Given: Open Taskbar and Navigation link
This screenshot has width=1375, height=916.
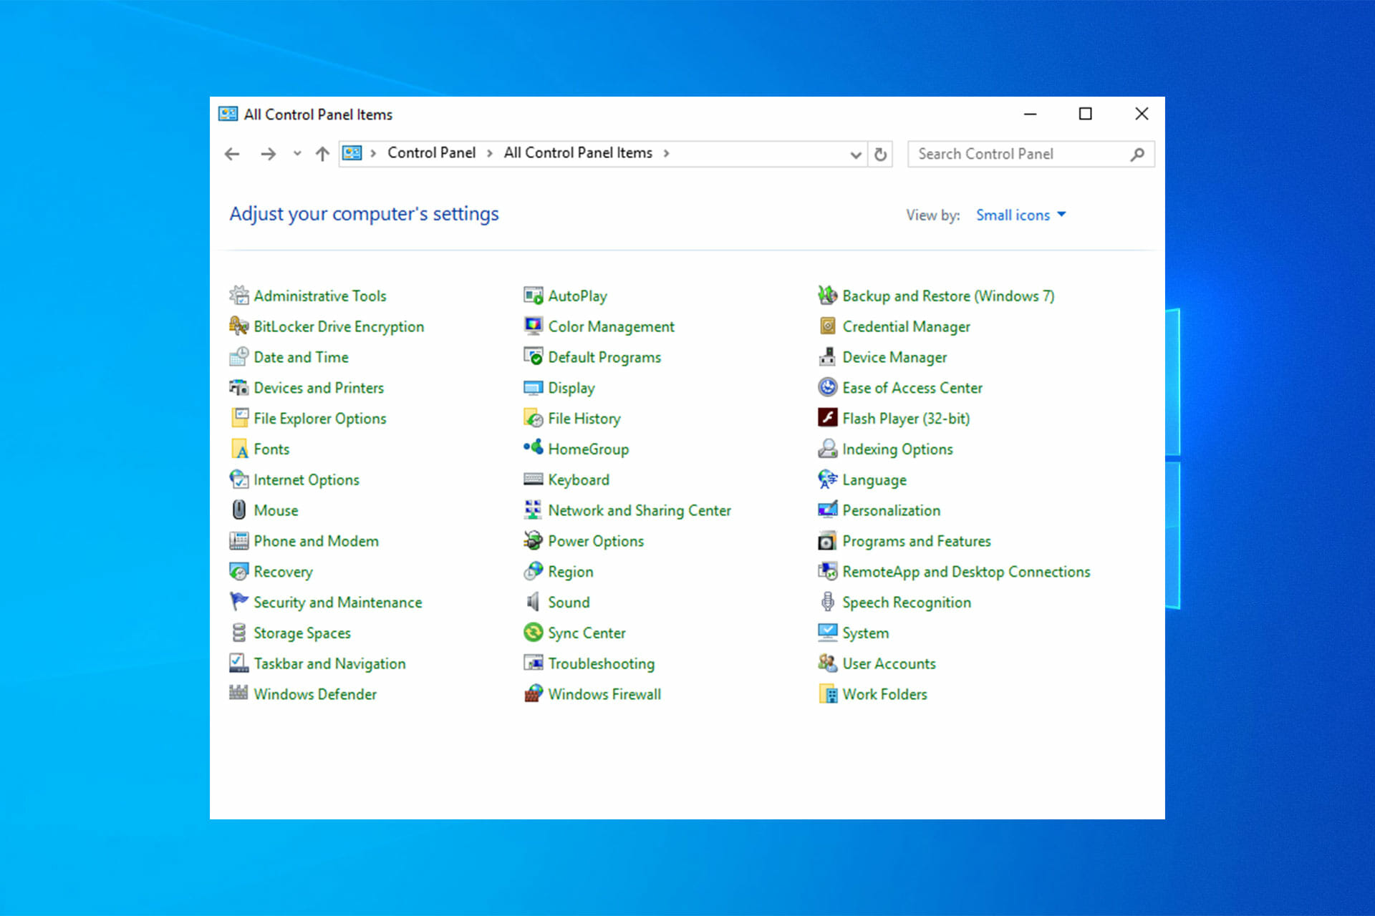Looking at the screenshot, I should click(329, 664).
